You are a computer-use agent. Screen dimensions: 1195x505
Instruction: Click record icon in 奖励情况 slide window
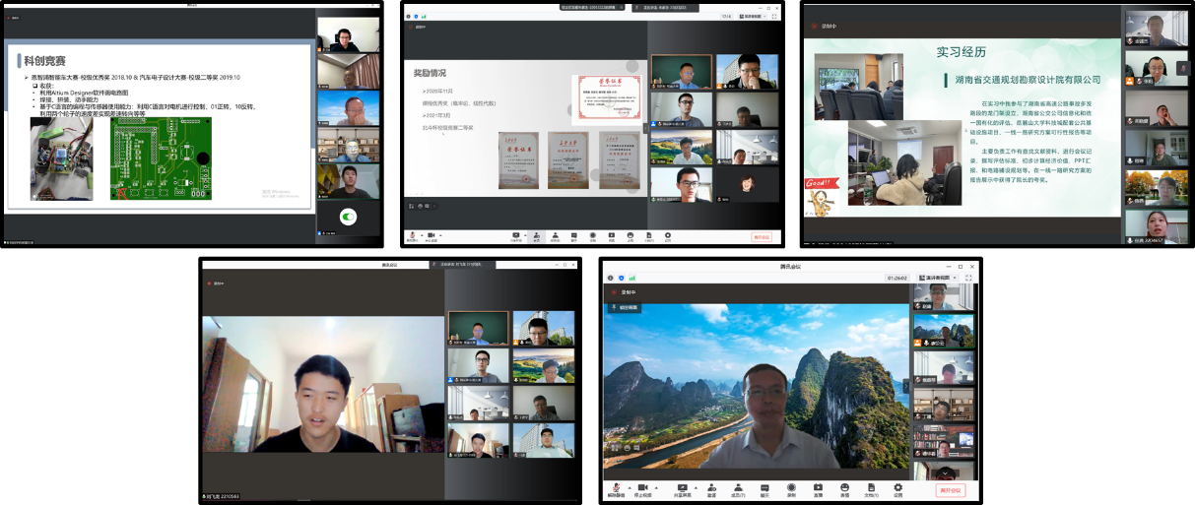click(592, 237)
